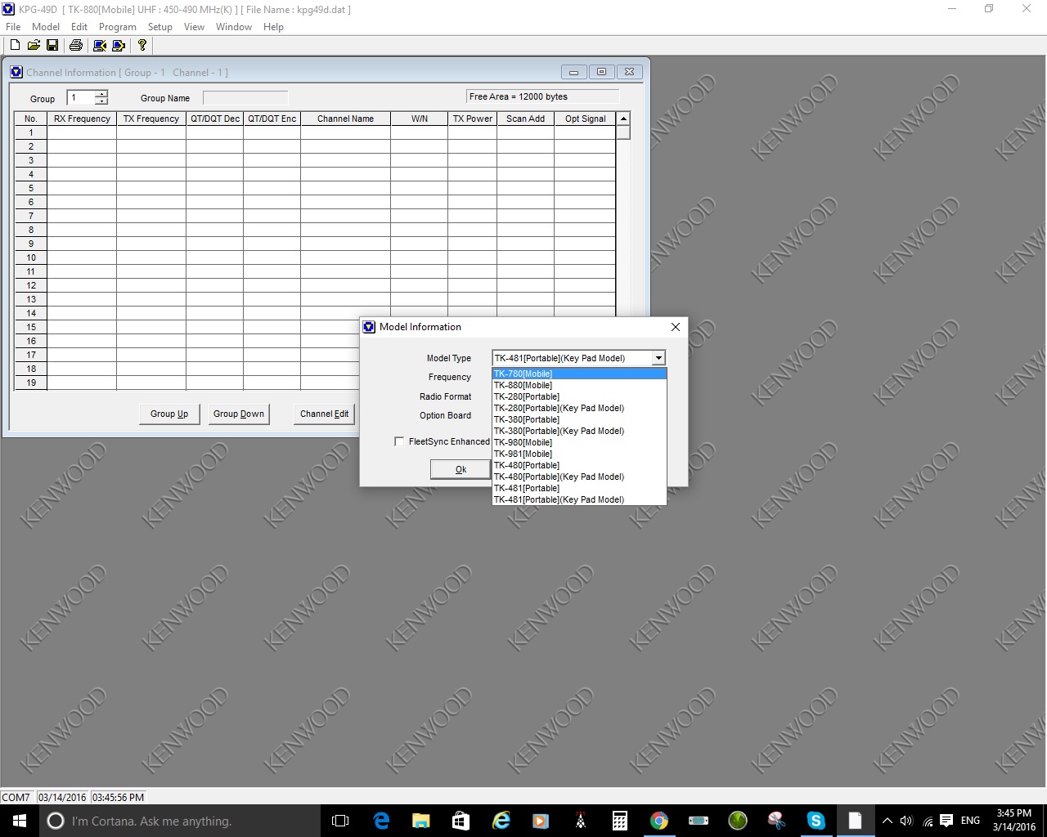Image resolution: width=1047 pixels, height=837 pixels.
Task: Click the Snipping Tool taskbar icon
Action: [776, 821]
